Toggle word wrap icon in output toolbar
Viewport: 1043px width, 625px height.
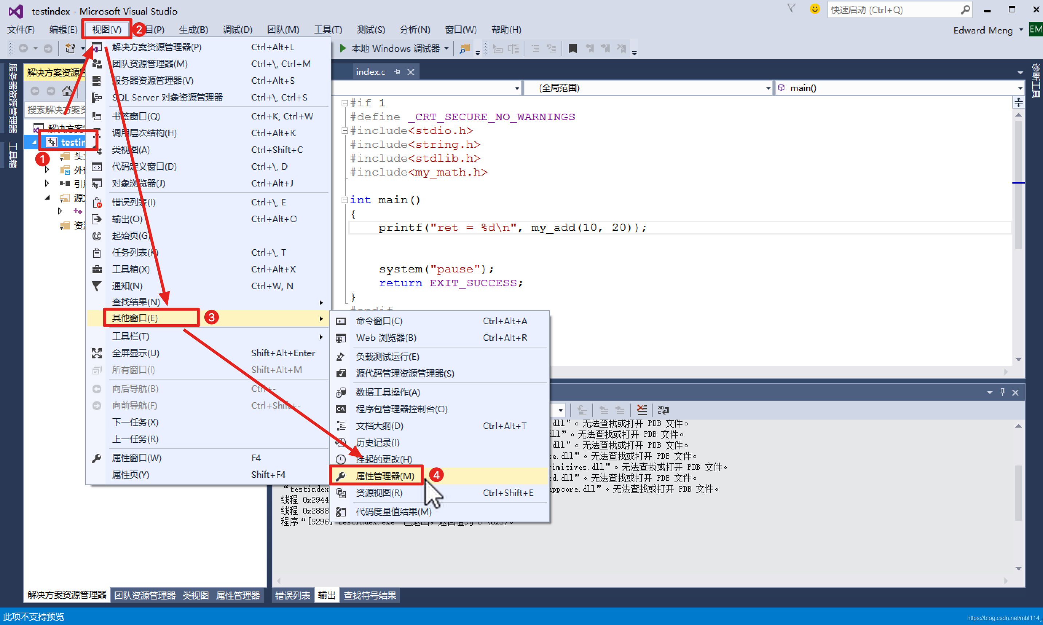(x=663, y=409)
